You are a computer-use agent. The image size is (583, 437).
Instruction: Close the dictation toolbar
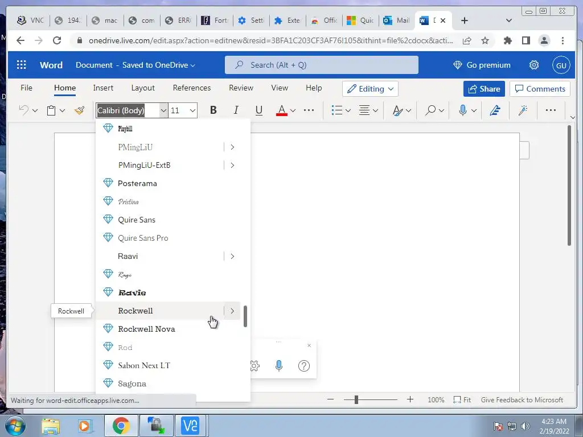[309, 345]
